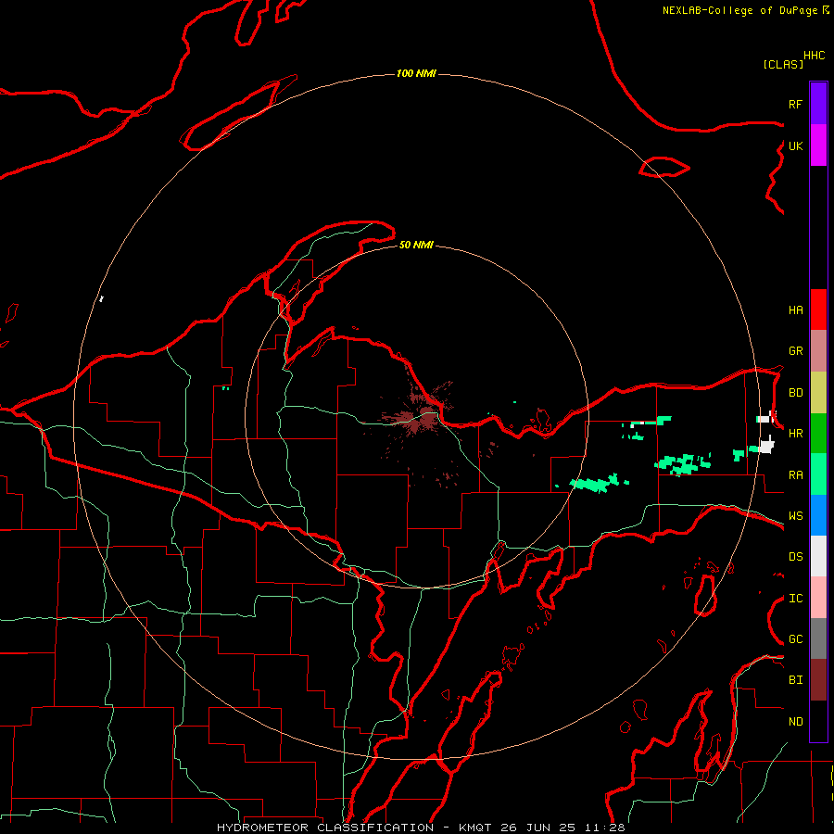Viewport: 834px width, 834px height.
Task: Click the IC legend label
Action: [x=795, y=599]
